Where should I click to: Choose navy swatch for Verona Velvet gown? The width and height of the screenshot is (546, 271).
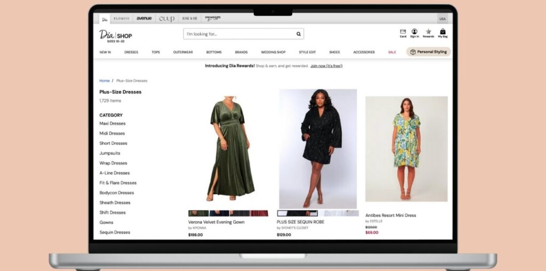[219, 213]
